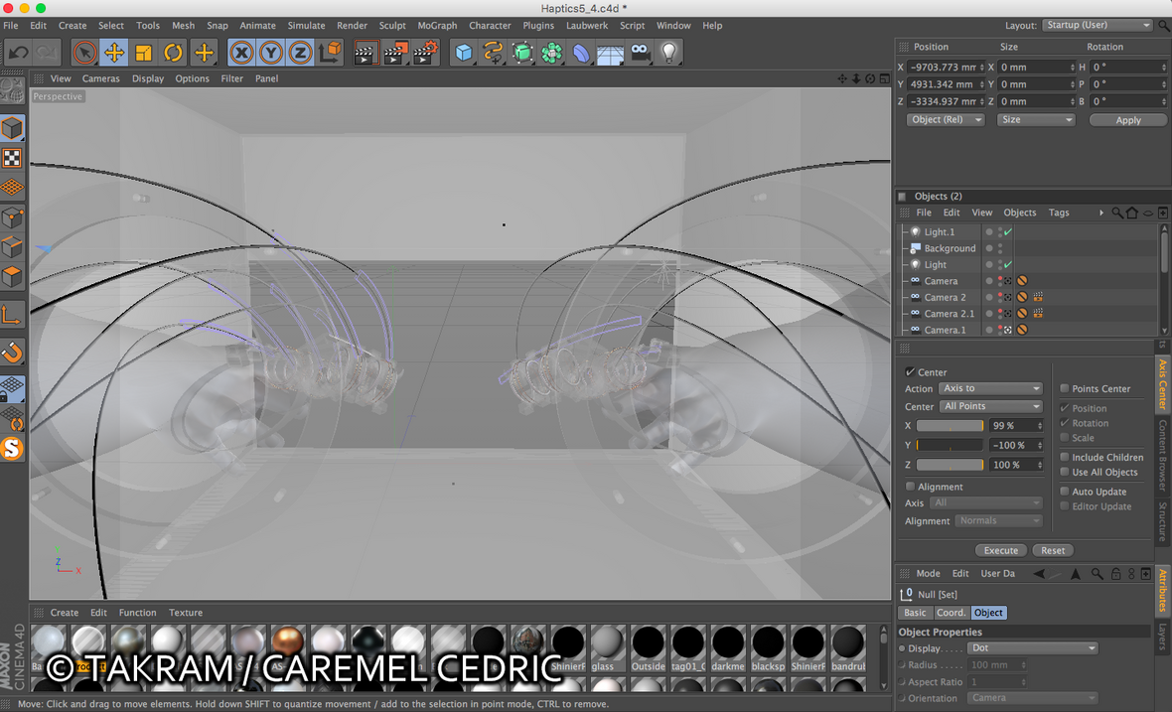Select the Move tool in top toolbar
Image resolution: width=1172 pixels, height=712 pixels.
(114, 53)
